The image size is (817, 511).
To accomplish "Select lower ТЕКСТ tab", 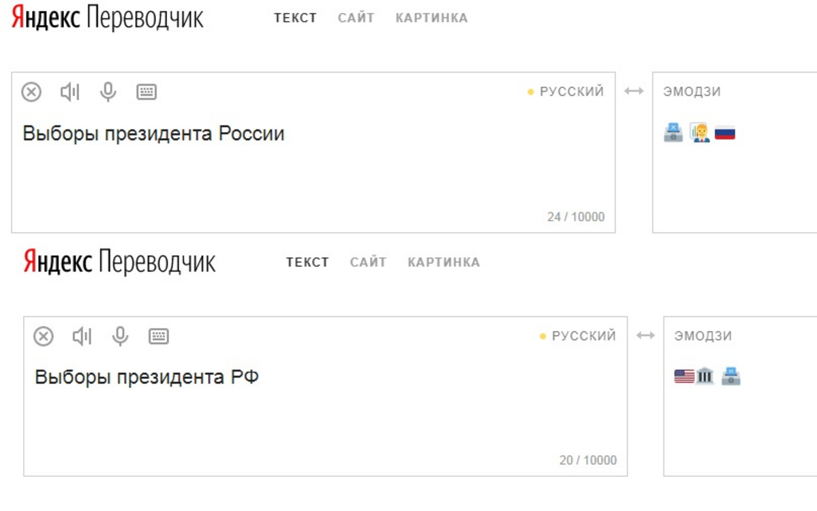I will [x=307, y=263].
